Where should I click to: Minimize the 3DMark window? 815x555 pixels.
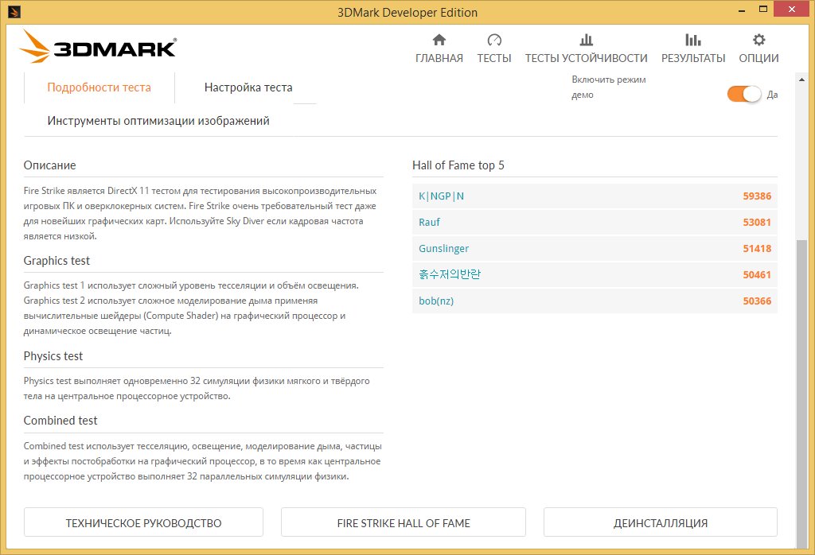(742, 10)
